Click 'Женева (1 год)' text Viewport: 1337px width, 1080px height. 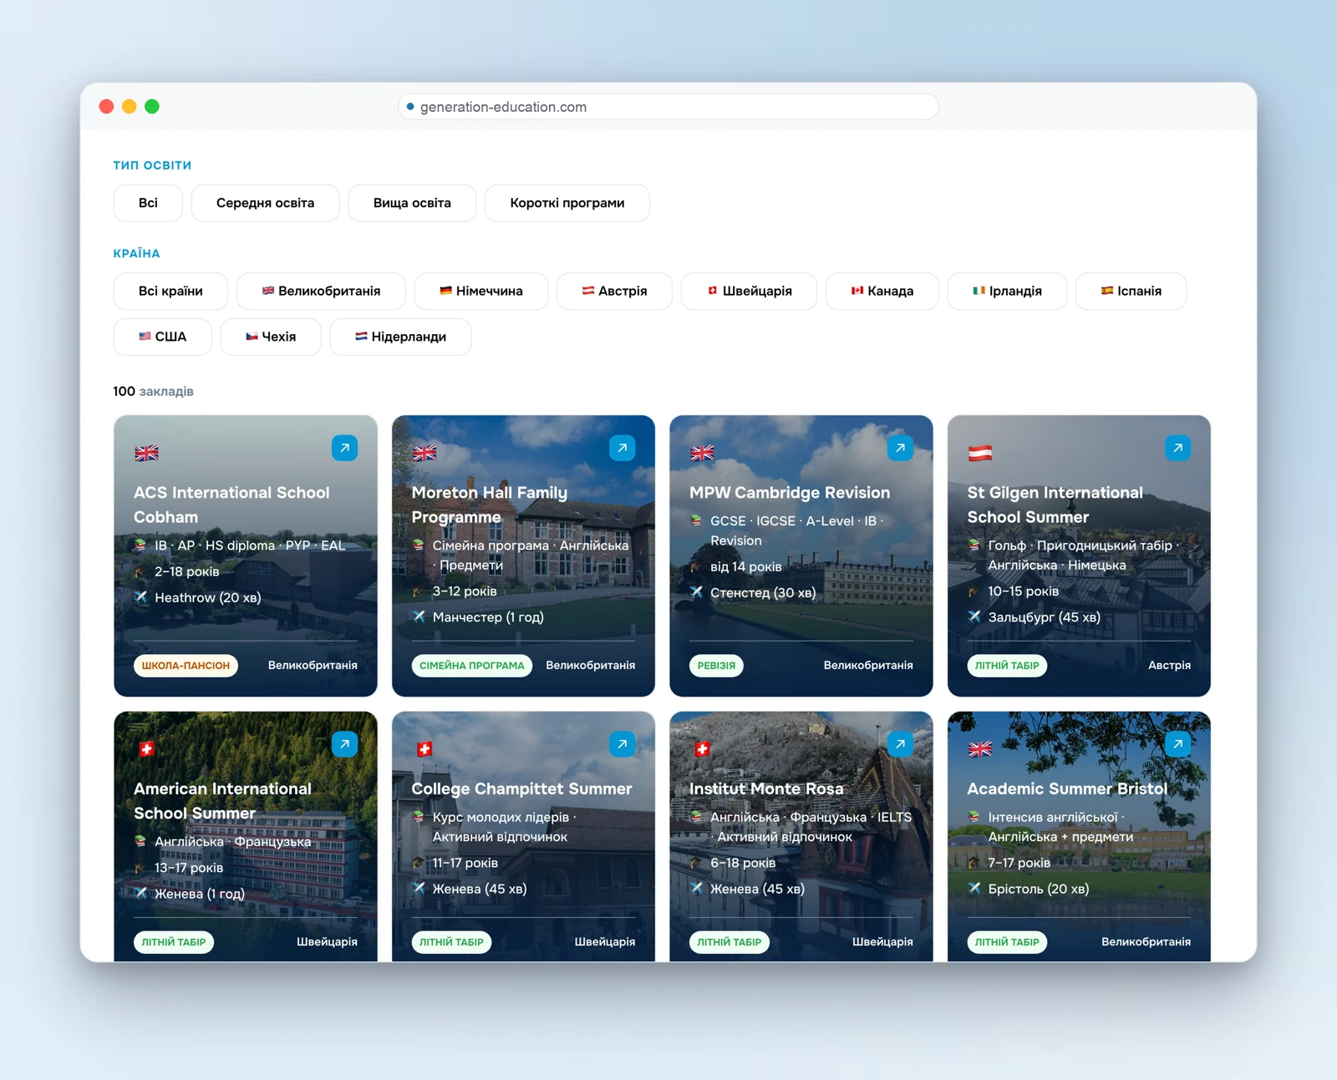(200, 894)
